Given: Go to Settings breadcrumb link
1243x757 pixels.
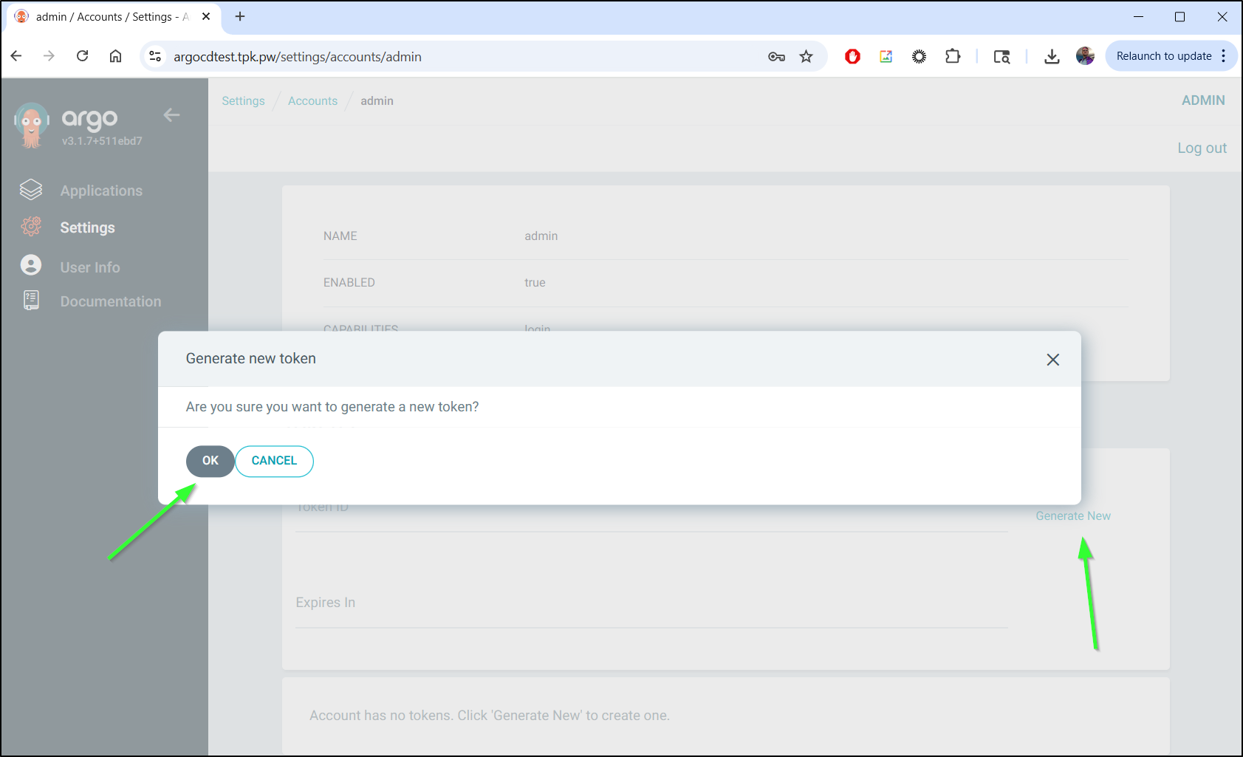Looking at the screenshot, I should pyautogui.click(x=243, y=101).
